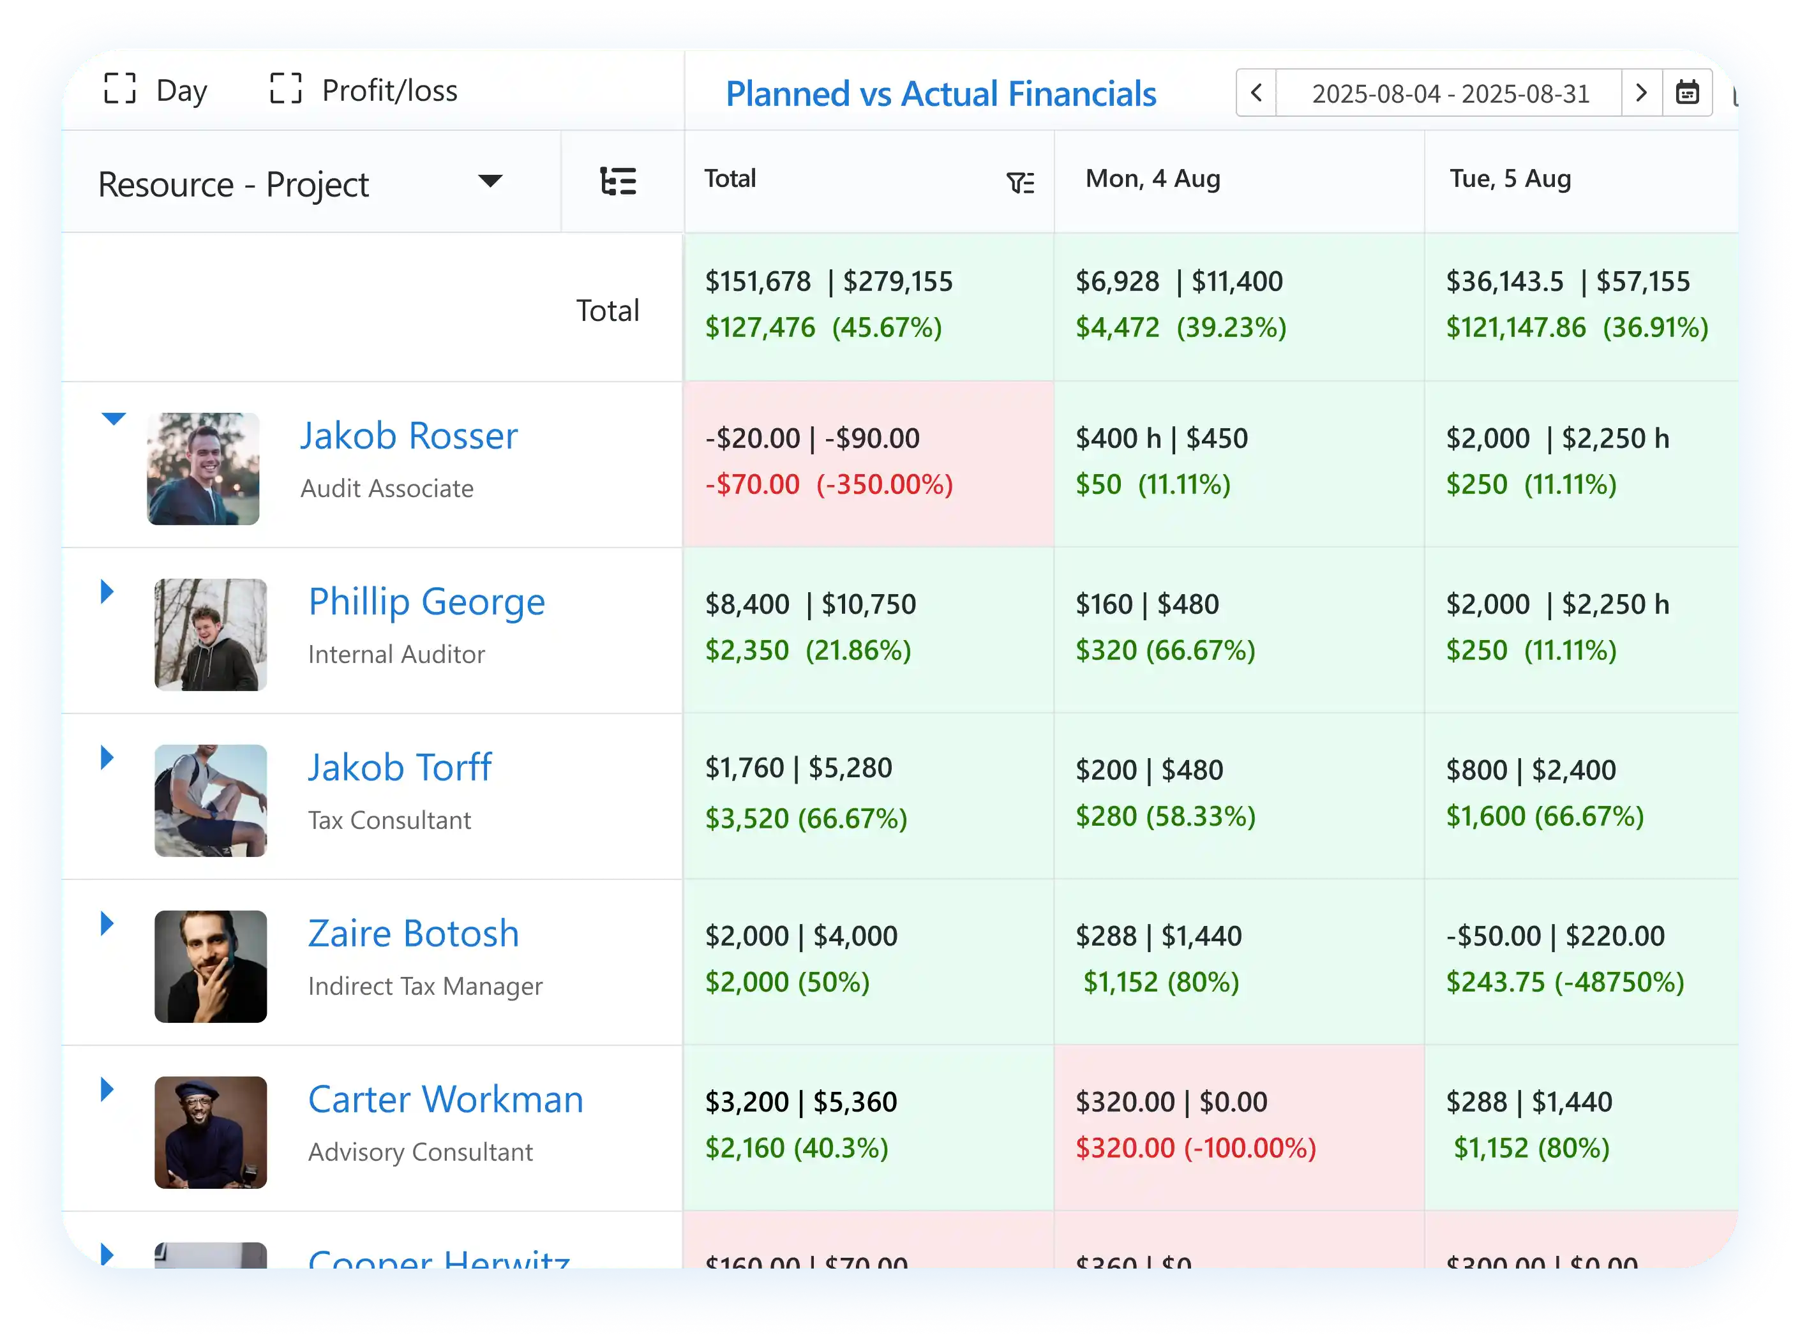1800x1342 pixels.
Task: Click Carter Workman's total $3,200 | $5,360
Action: [x=869, y=1128]
